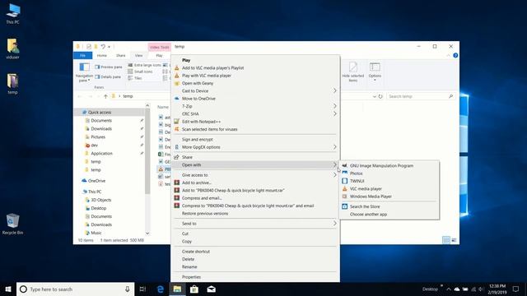Viewport: 527px width, 296px height.
Task: Expand the Cast to Device submenu
Action: click(255, 91)
